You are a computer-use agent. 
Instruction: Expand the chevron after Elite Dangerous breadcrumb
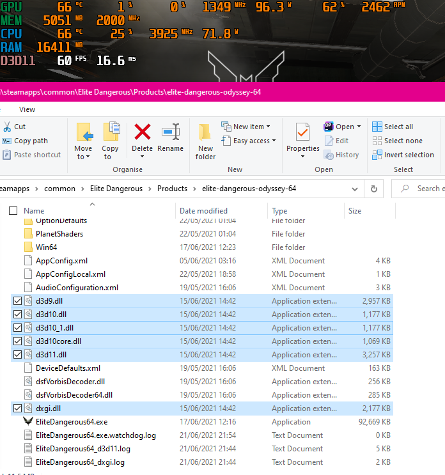(x=150, y=189)
